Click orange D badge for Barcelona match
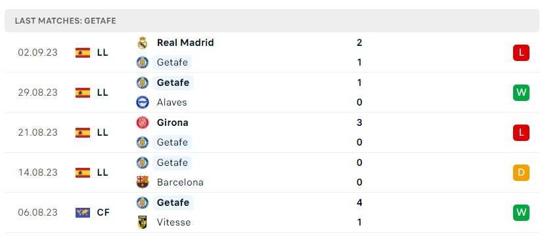 [x=521, y=172]
